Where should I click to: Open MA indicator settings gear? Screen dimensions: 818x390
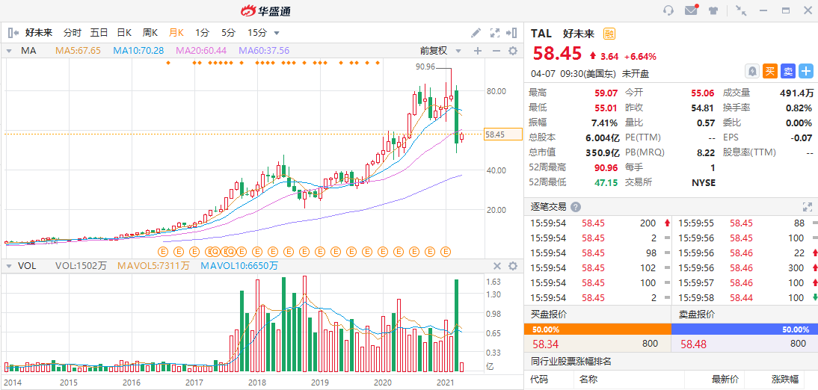click(513, 51)
